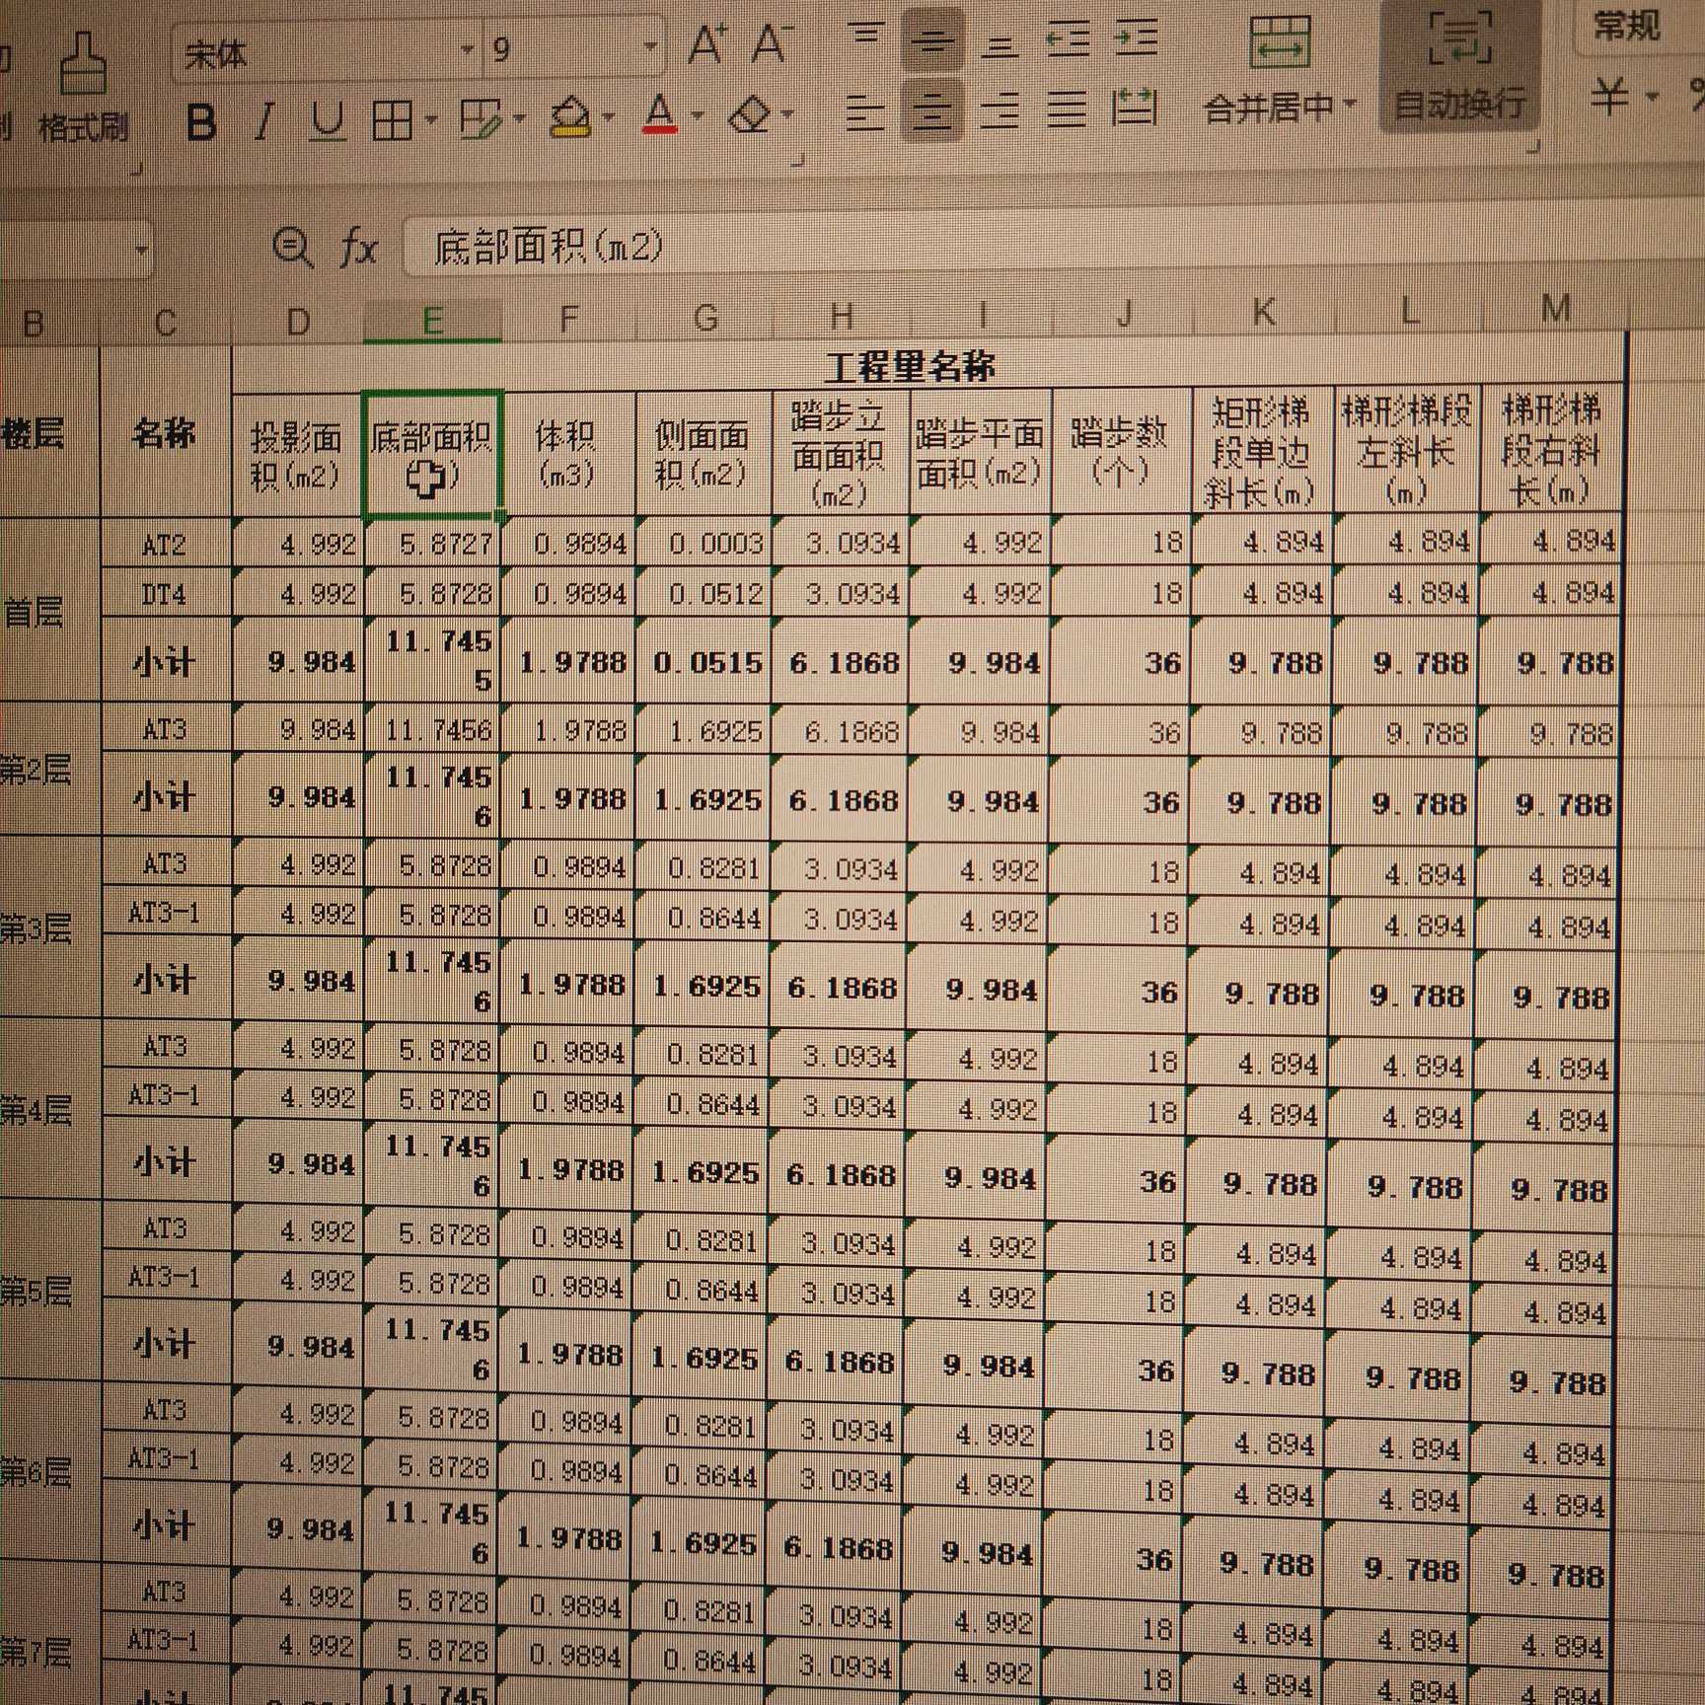Select column M header
The height and width of the screenshot is (1705, 1705).
coord(1555,309)
